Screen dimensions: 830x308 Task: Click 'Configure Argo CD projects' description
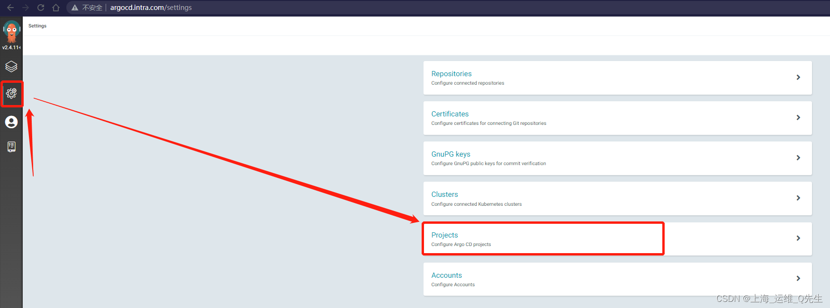pos(461,245)
